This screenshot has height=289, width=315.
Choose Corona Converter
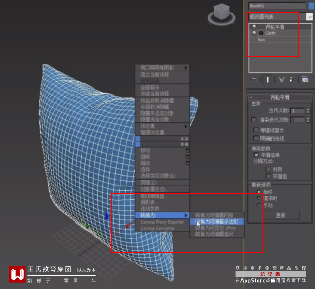(x=162, y=228)
